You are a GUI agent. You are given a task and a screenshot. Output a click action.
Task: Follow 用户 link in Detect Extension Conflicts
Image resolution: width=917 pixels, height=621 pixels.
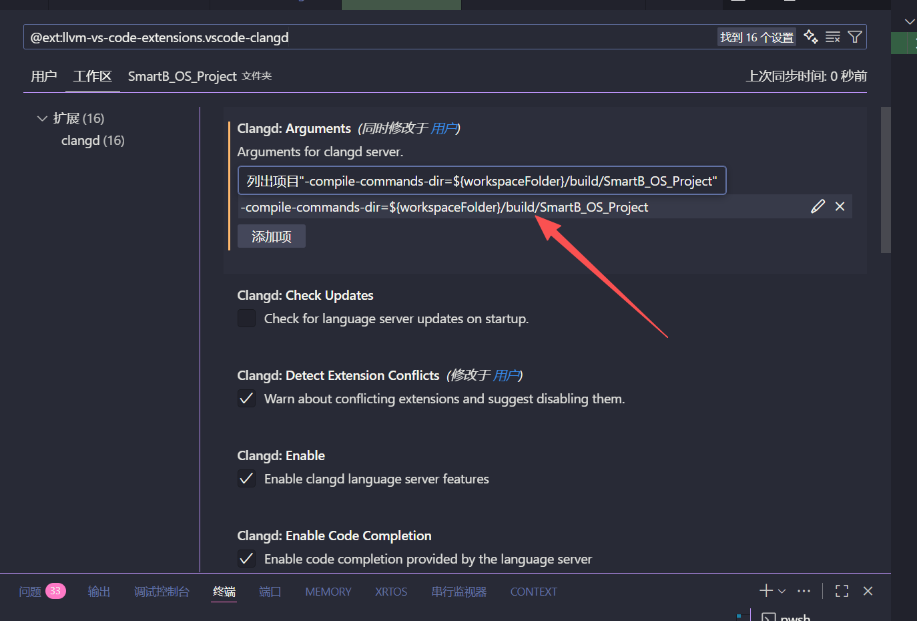tap(506, 375)
